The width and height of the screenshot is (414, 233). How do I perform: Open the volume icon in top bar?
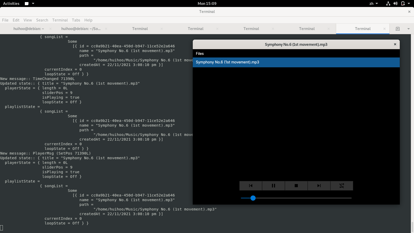tap(395, 4)
